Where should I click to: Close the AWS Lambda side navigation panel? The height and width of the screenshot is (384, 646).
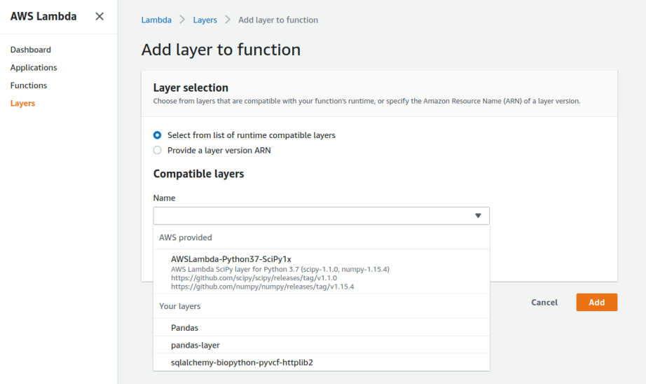point(99,17)
